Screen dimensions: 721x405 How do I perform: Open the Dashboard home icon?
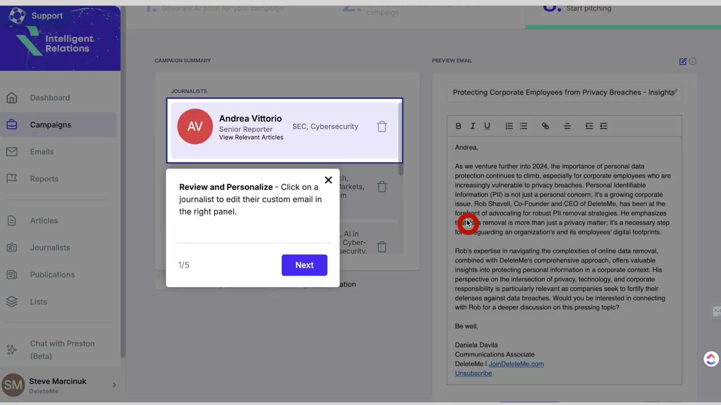pyautogui.click(x=12, y=98)
